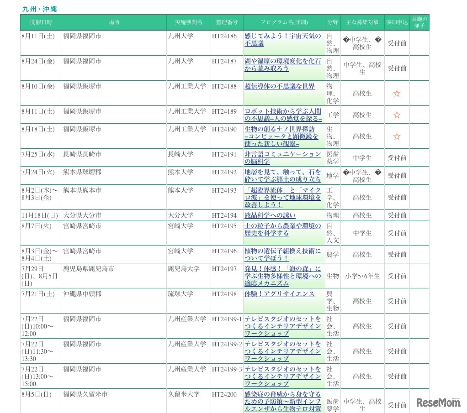
Task: Open link 液晶科学への誘い
Action: coord(270,215)
